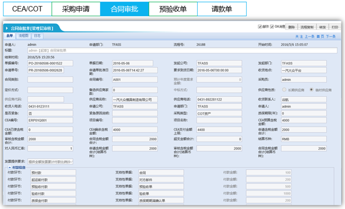Click the 对人民币汇率 field
Screen dimensions: 345x209
(x=50, y=149)
